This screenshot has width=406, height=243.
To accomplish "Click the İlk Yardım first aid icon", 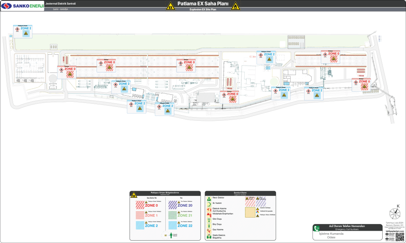I will pos(209,204).
